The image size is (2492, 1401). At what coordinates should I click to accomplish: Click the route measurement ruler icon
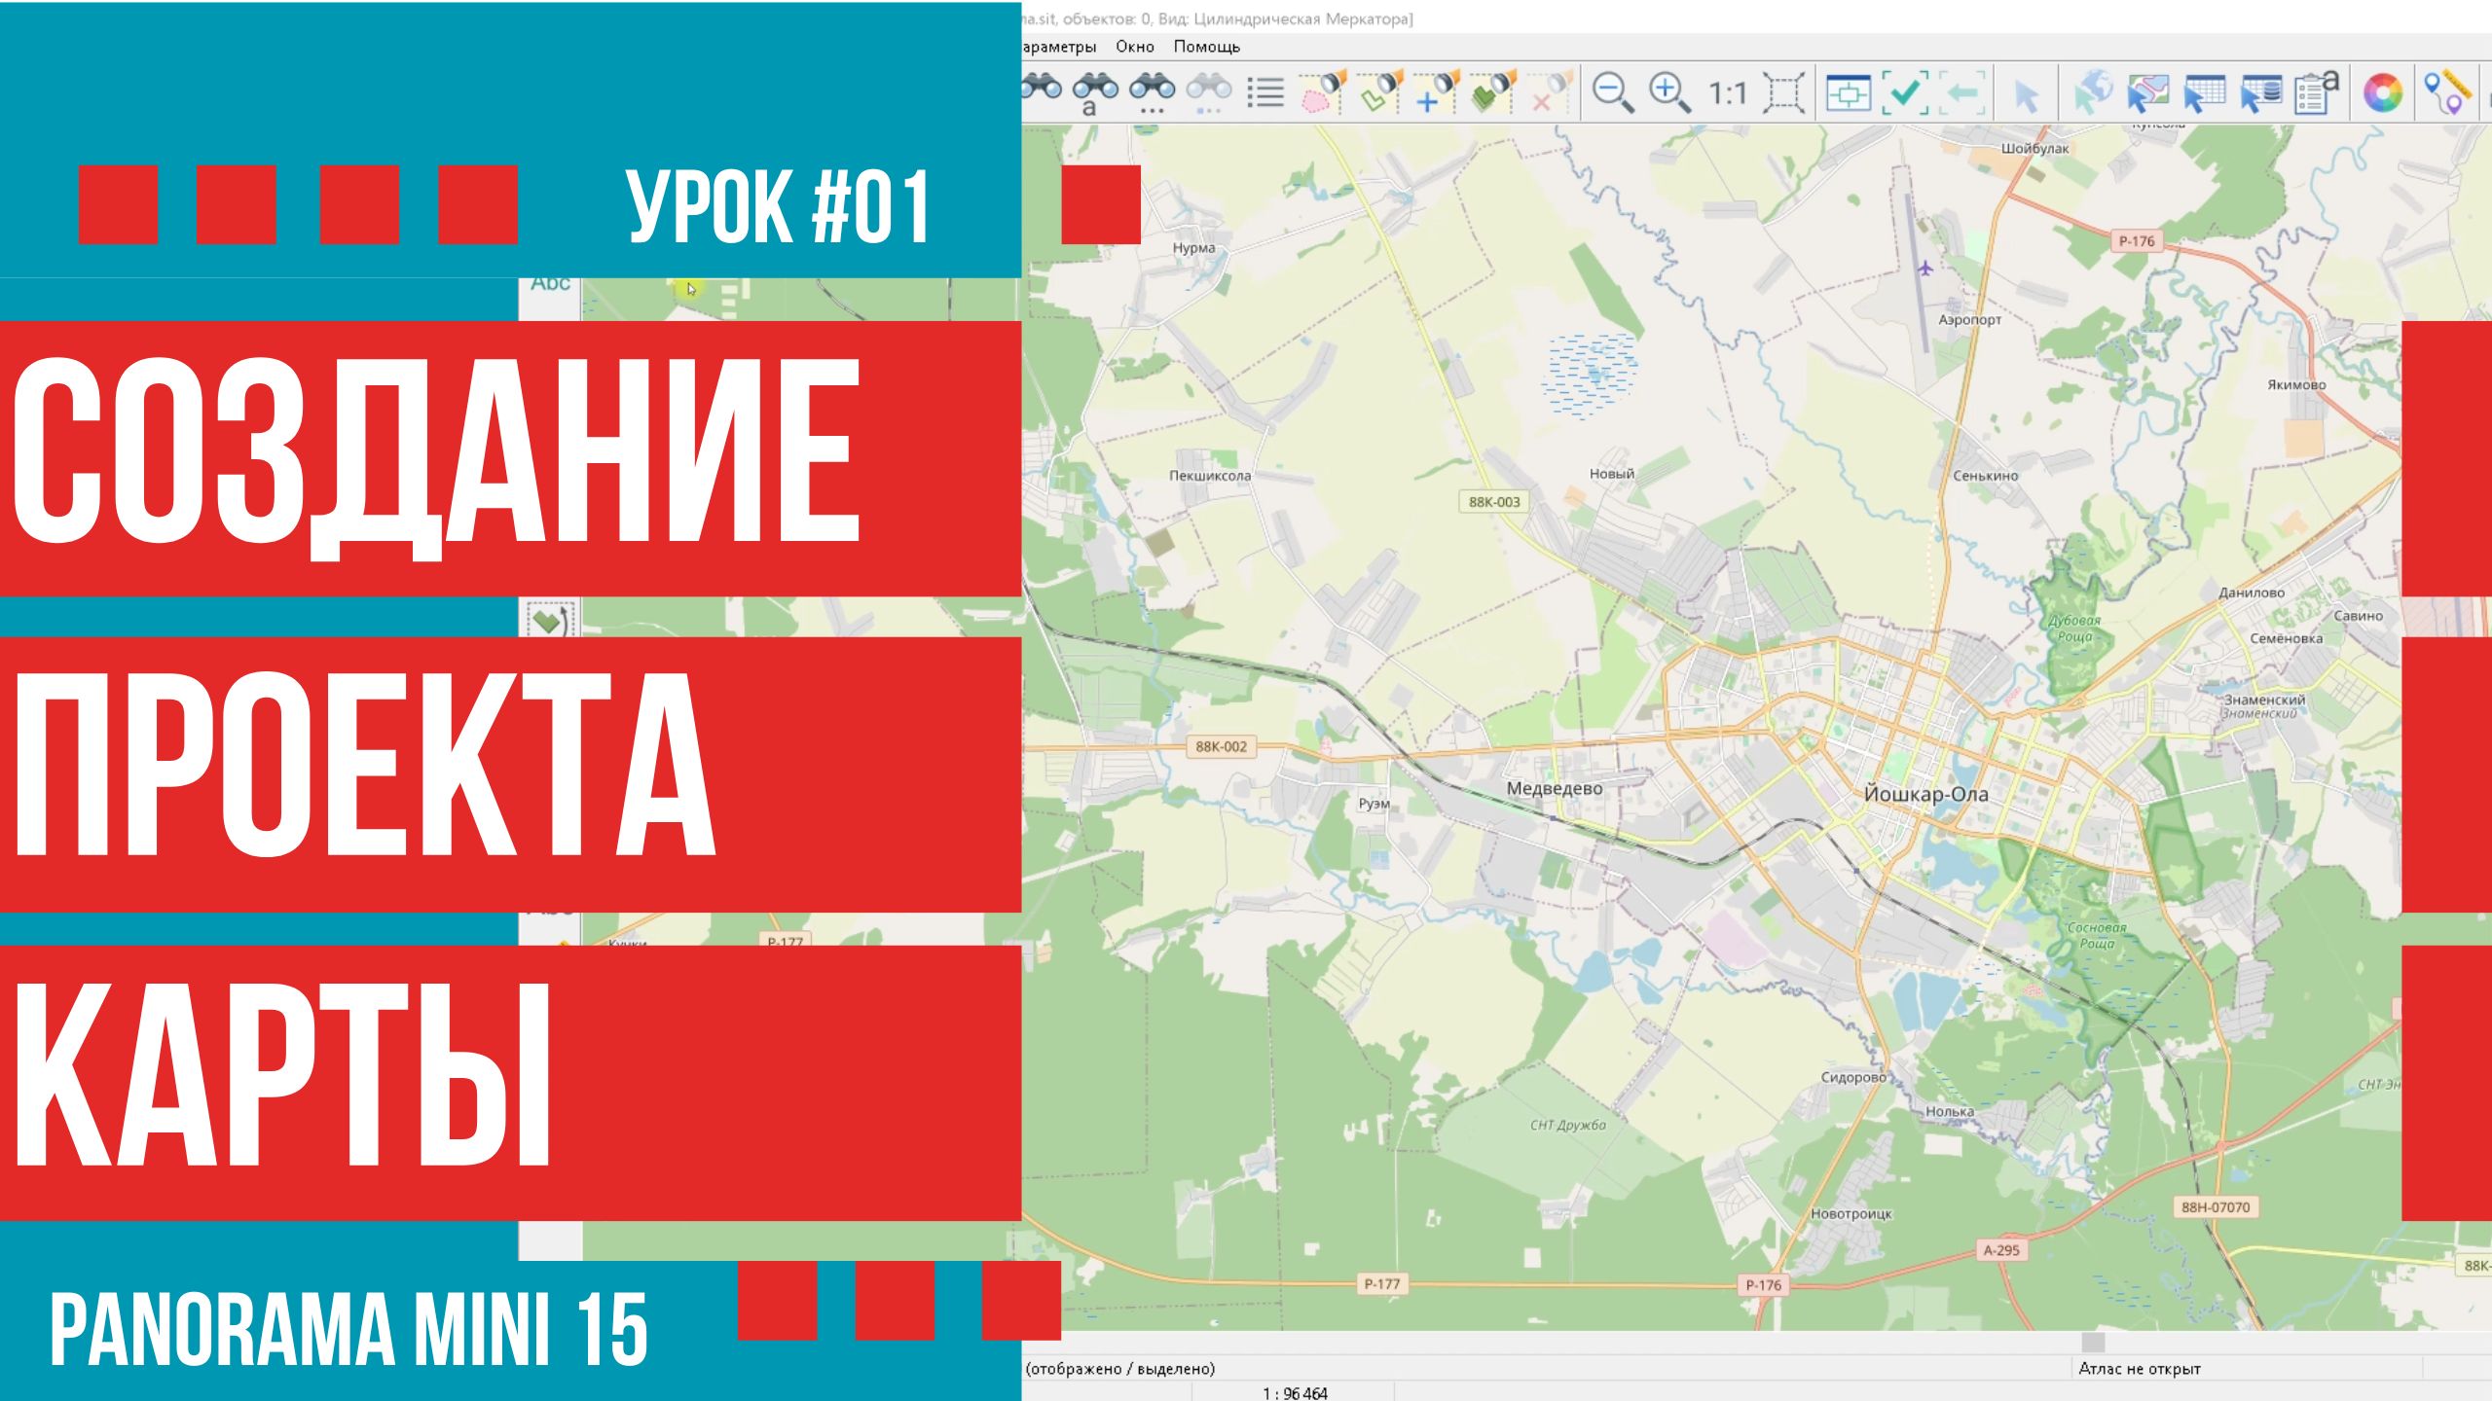(2446, 93)
